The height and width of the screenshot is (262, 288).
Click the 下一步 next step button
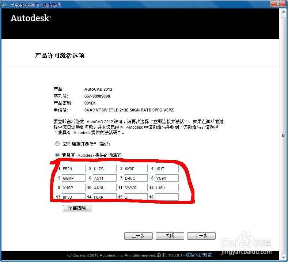point(201,236)
